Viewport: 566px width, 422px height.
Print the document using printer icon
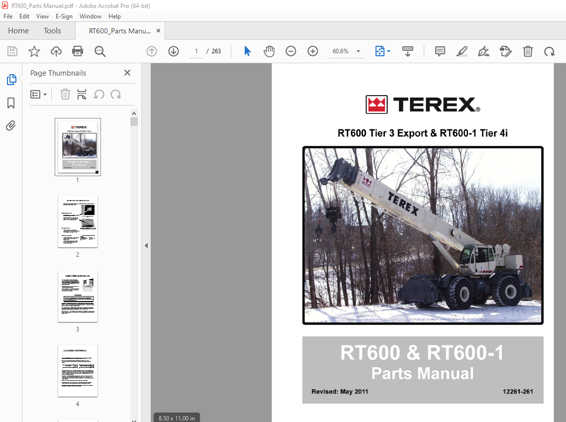pos(78,51)
